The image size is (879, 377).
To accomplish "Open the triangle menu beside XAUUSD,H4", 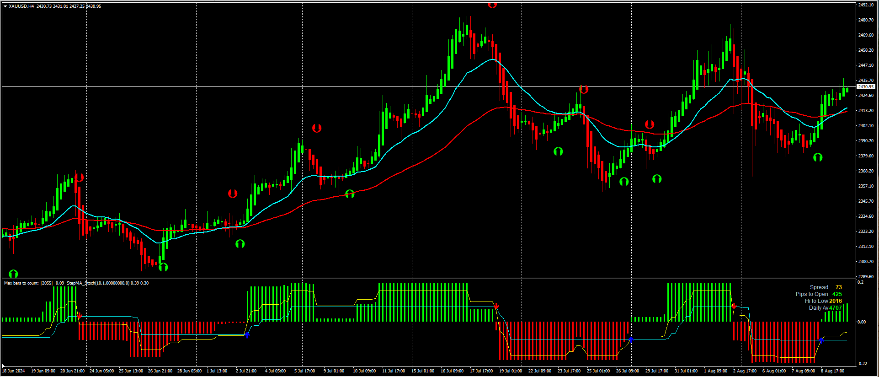I will pos(5,6).
